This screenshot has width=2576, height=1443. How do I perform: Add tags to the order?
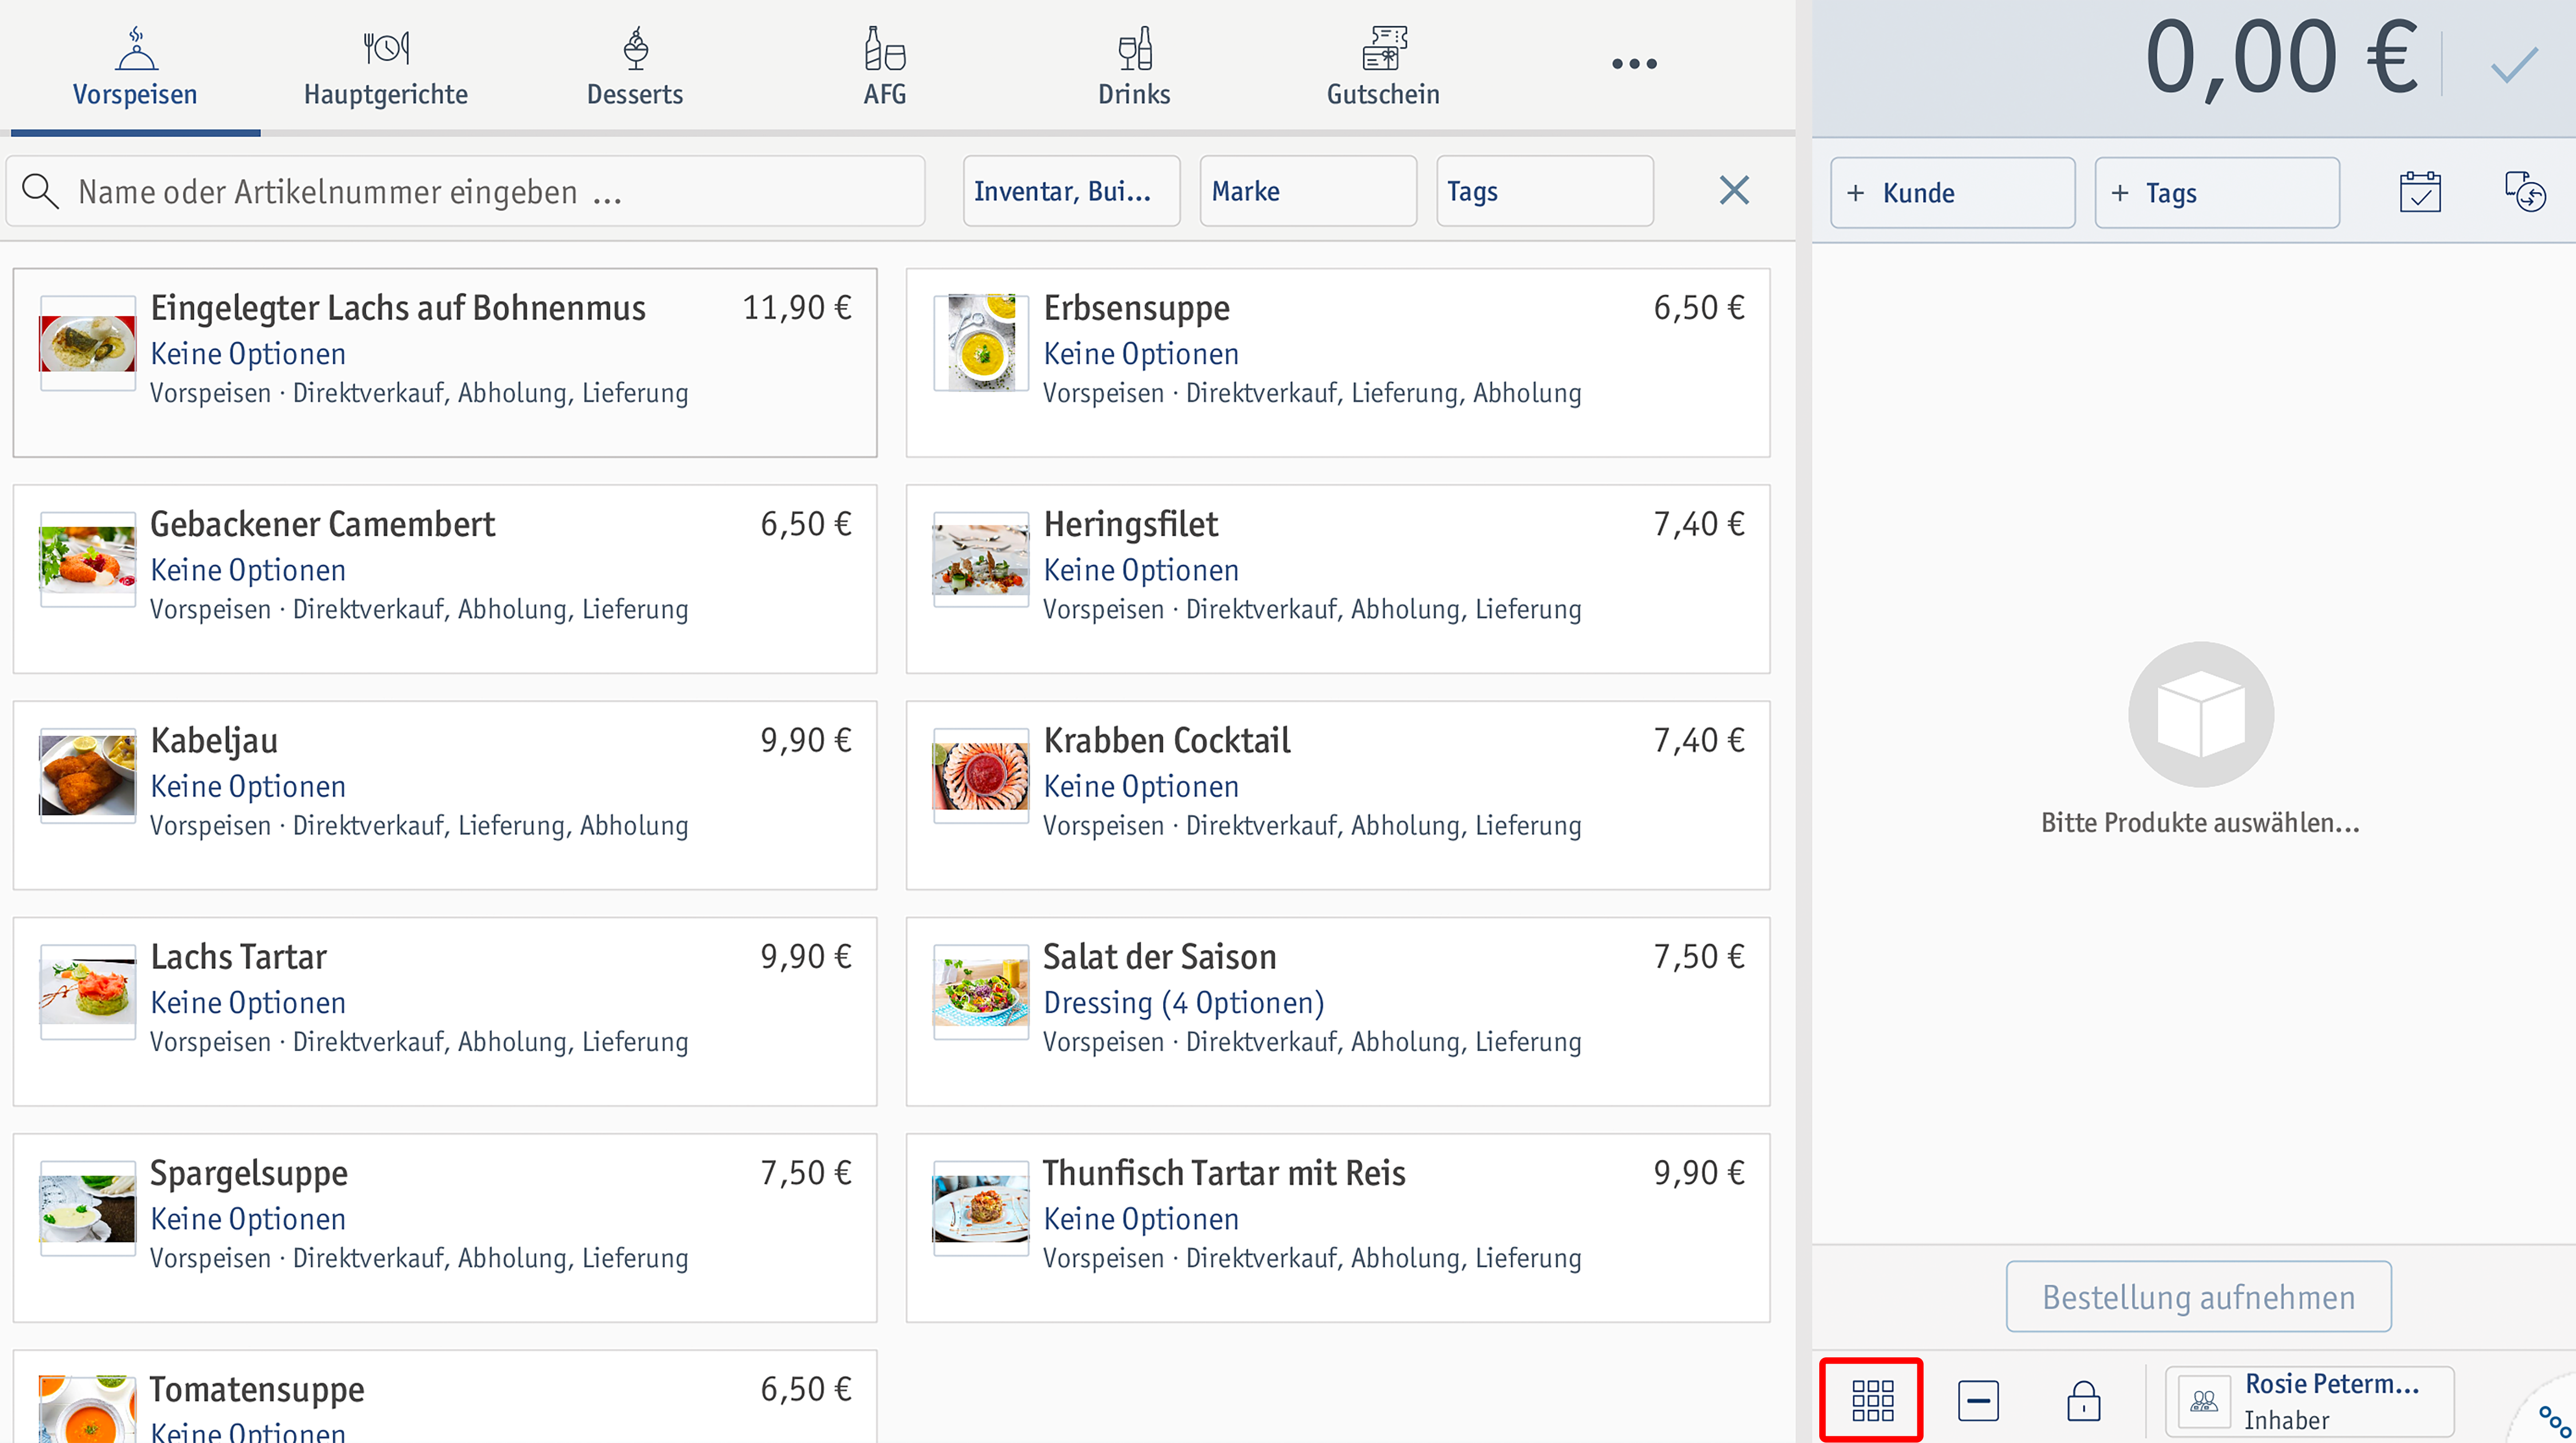coord(2217,193)
